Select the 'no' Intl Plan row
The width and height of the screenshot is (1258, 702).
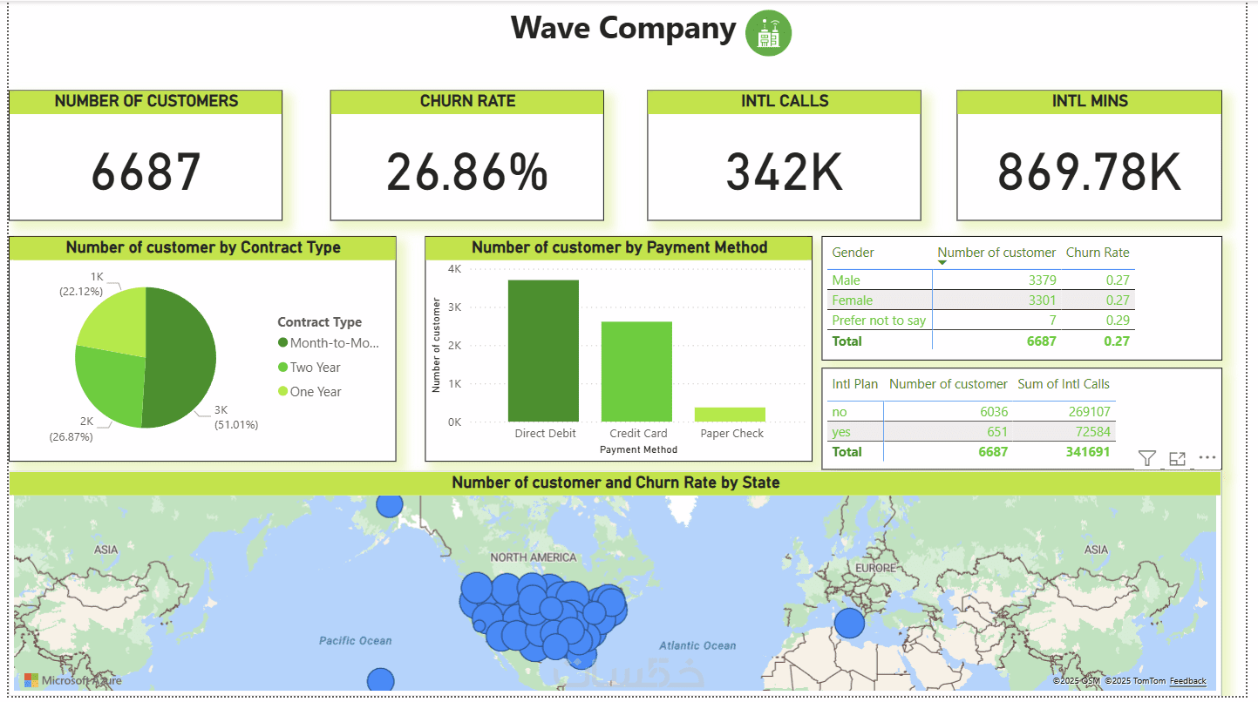pyautogui.click(x=971, y=412)
